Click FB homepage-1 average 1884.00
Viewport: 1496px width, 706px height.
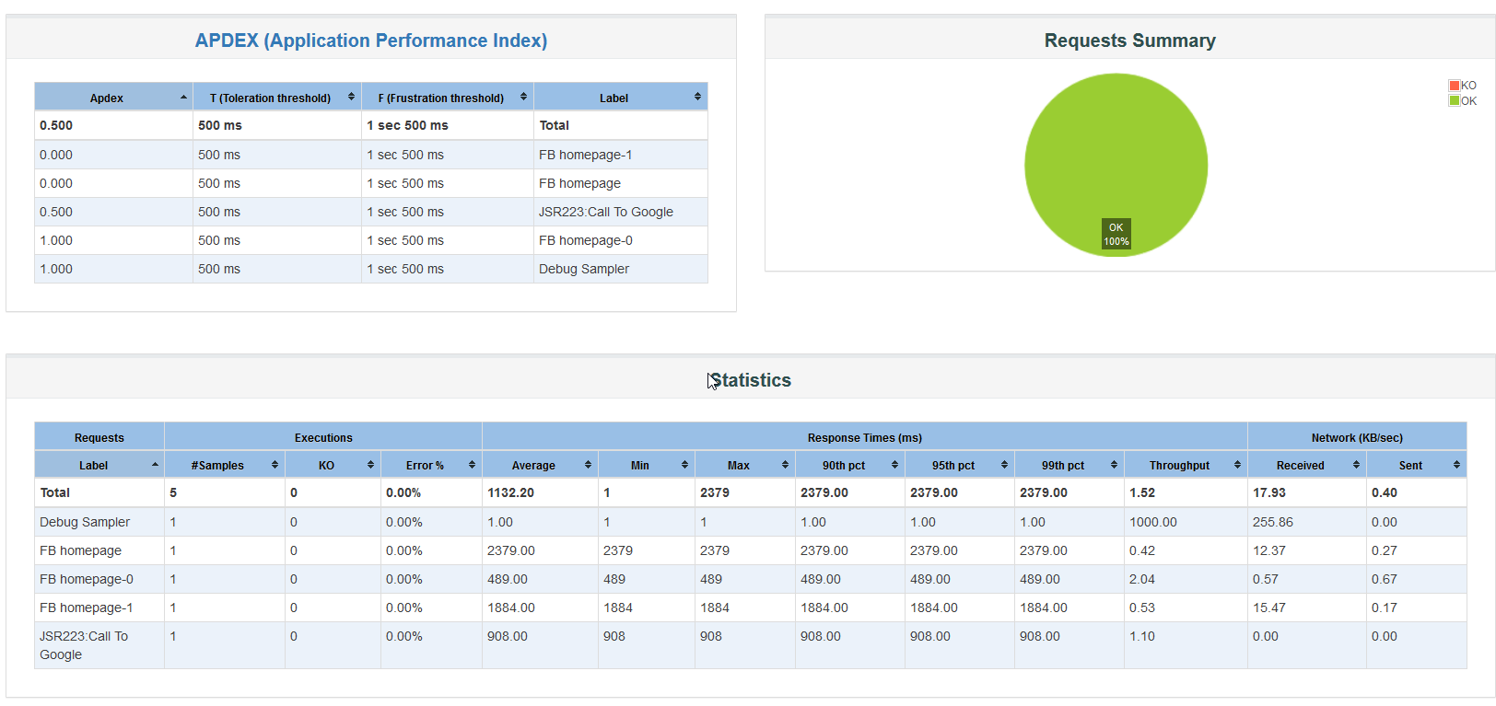[x=511, y=608]
